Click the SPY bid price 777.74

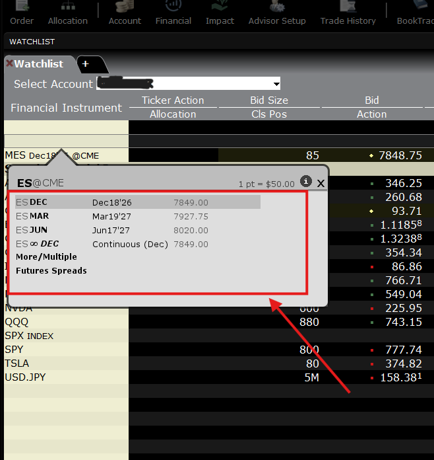[403, 350]
